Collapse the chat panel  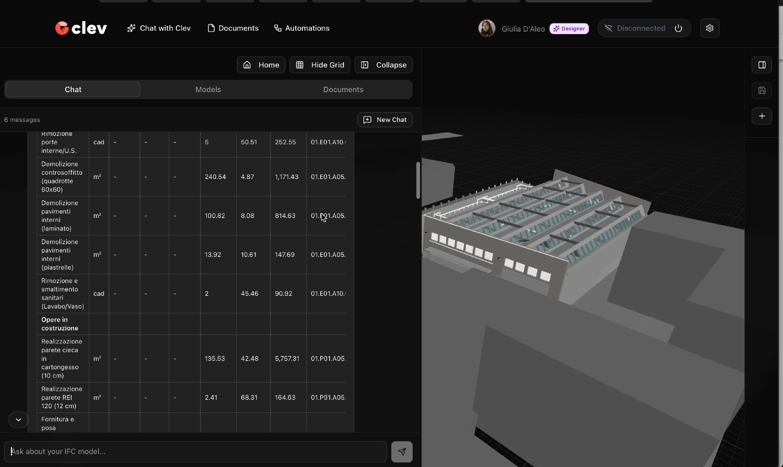384,65
